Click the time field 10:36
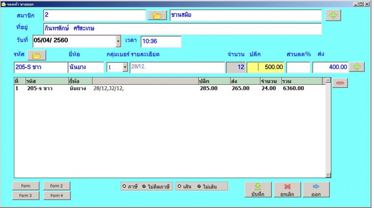This screenshot has height=208, width=374. (161, 42)
